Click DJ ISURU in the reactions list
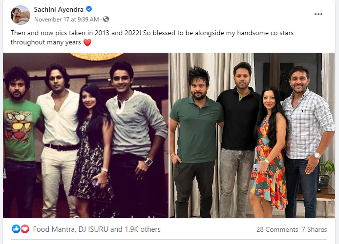This screenshot has height=244, width=339. coord(94,229)
